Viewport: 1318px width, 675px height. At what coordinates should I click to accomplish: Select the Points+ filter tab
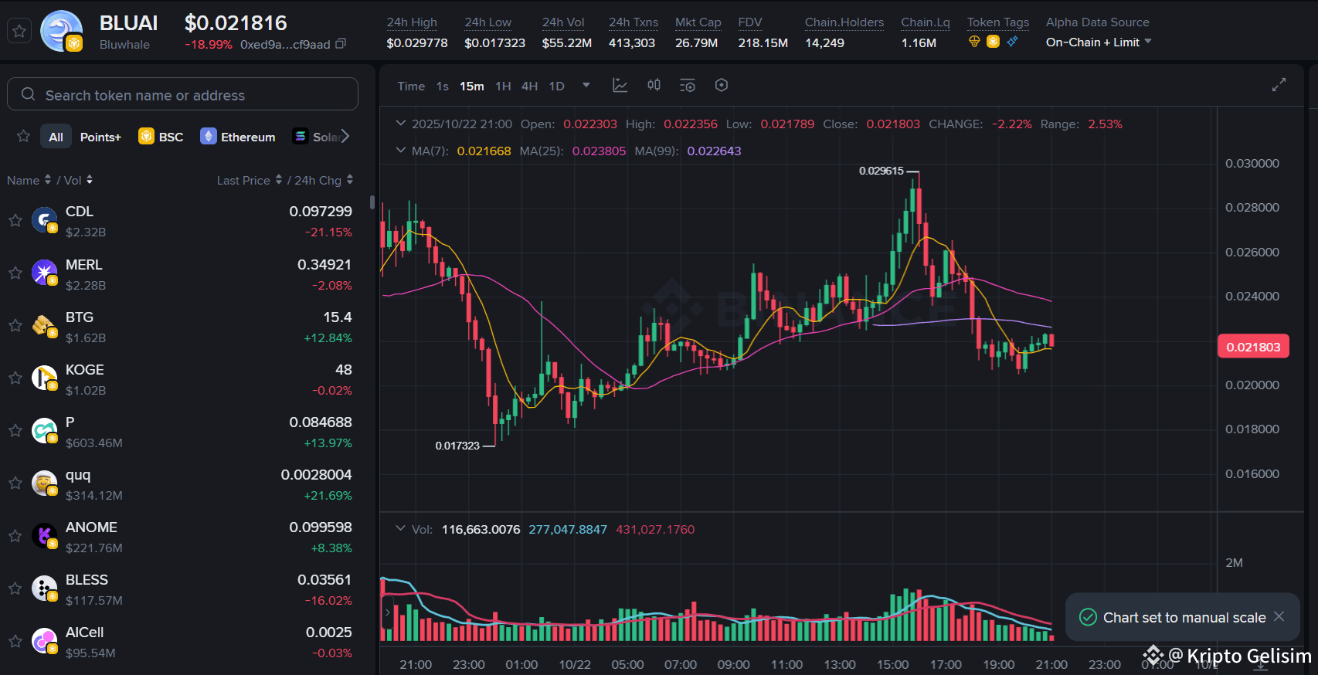click(x=100, y=137)
